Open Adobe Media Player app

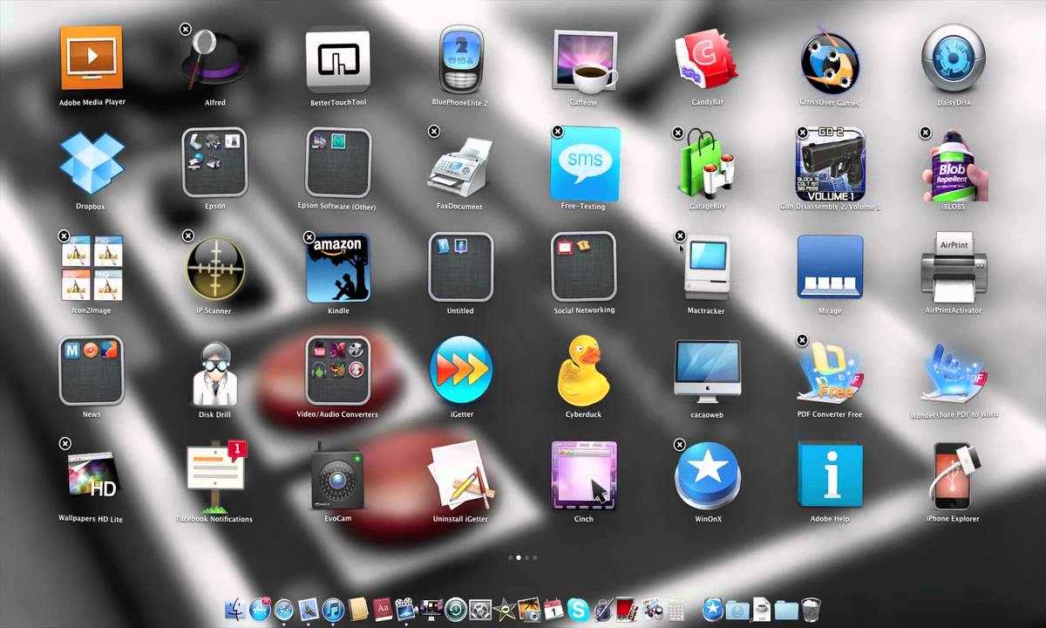tap(92, 58)
